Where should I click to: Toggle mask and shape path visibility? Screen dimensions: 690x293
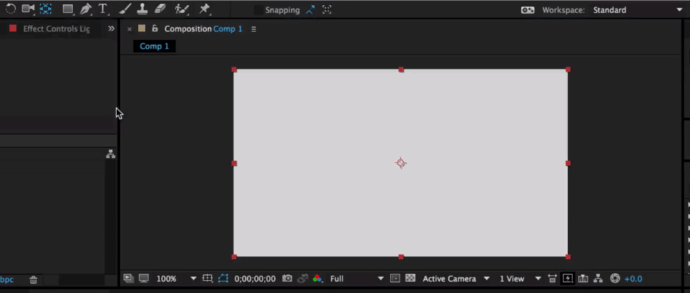click(x=224, y=278)
